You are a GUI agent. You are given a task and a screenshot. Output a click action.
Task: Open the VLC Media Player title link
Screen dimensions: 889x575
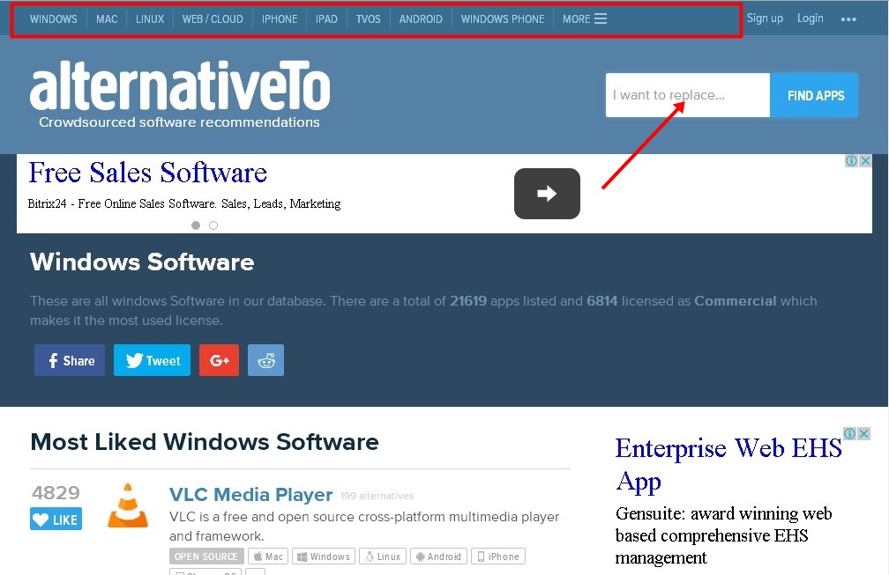(x=250, y=495)
